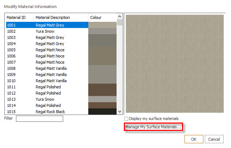Confirm with the OK button
The image size is (231, 148).
[x=194, y=139]
